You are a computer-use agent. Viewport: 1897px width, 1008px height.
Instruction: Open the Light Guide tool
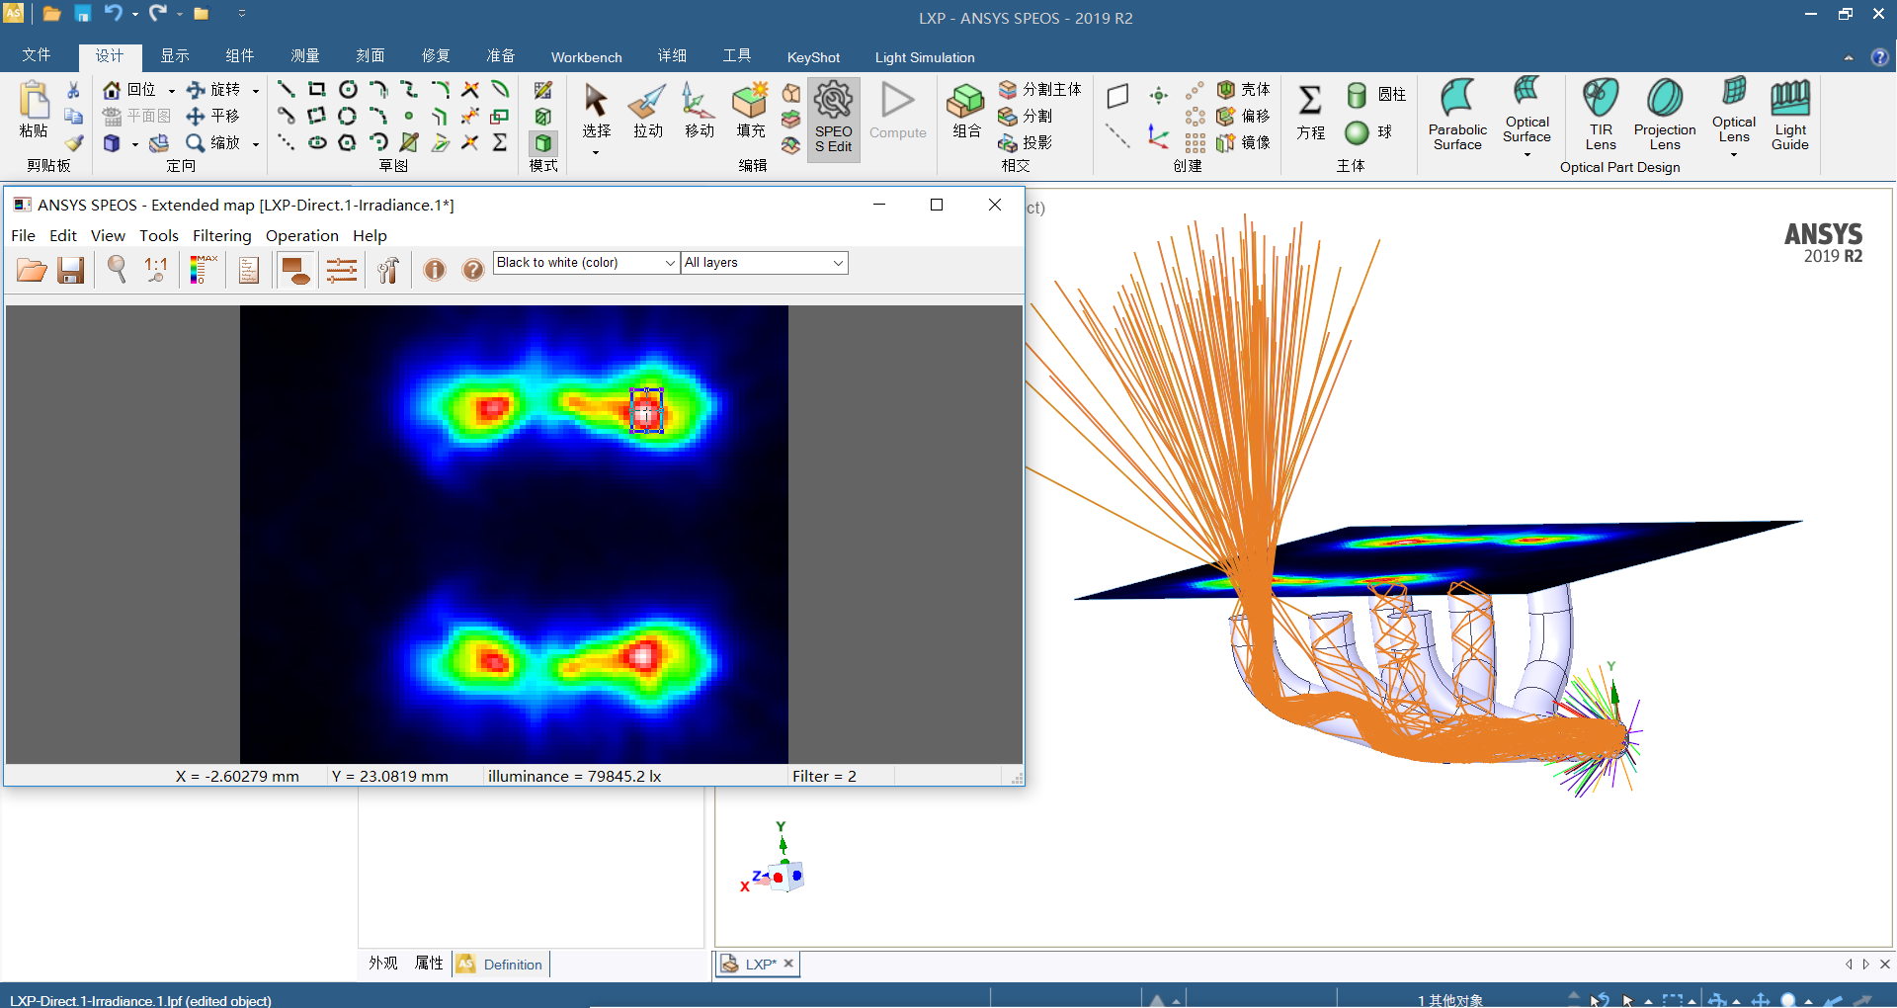[1789, 114]
